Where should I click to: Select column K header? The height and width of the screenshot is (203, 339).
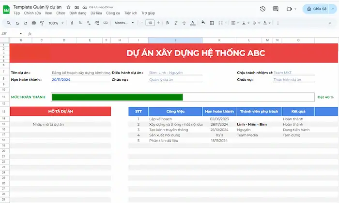click(219, 40)
